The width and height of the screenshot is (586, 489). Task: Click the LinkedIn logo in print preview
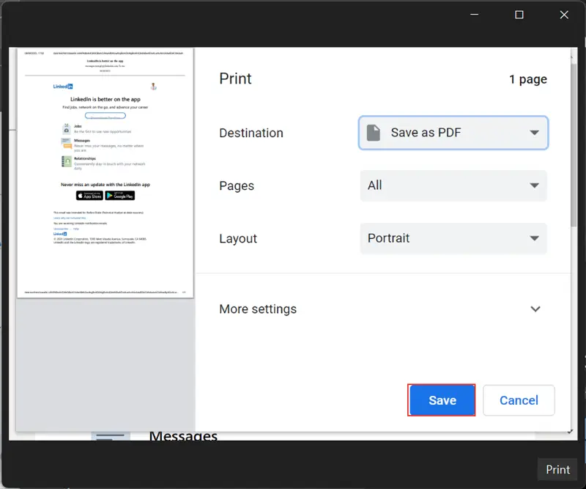click(63, 87)
